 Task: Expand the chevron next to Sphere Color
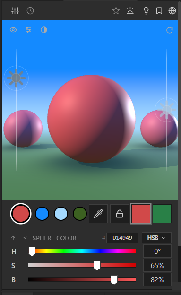pyautogui.click(x=25, y=238)
